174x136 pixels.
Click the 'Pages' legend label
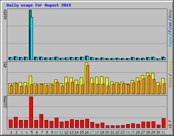(170, 41)
